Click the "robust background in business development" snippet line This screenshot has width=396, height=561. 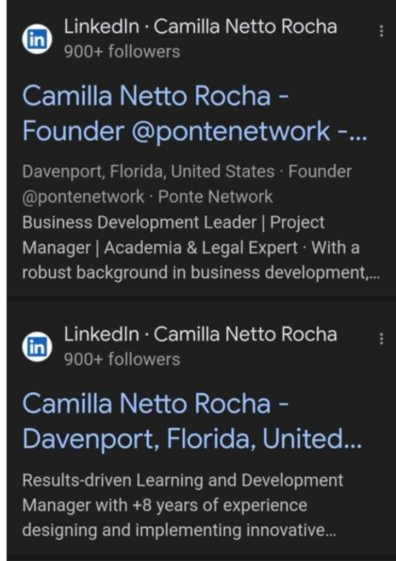click(197, 273)
